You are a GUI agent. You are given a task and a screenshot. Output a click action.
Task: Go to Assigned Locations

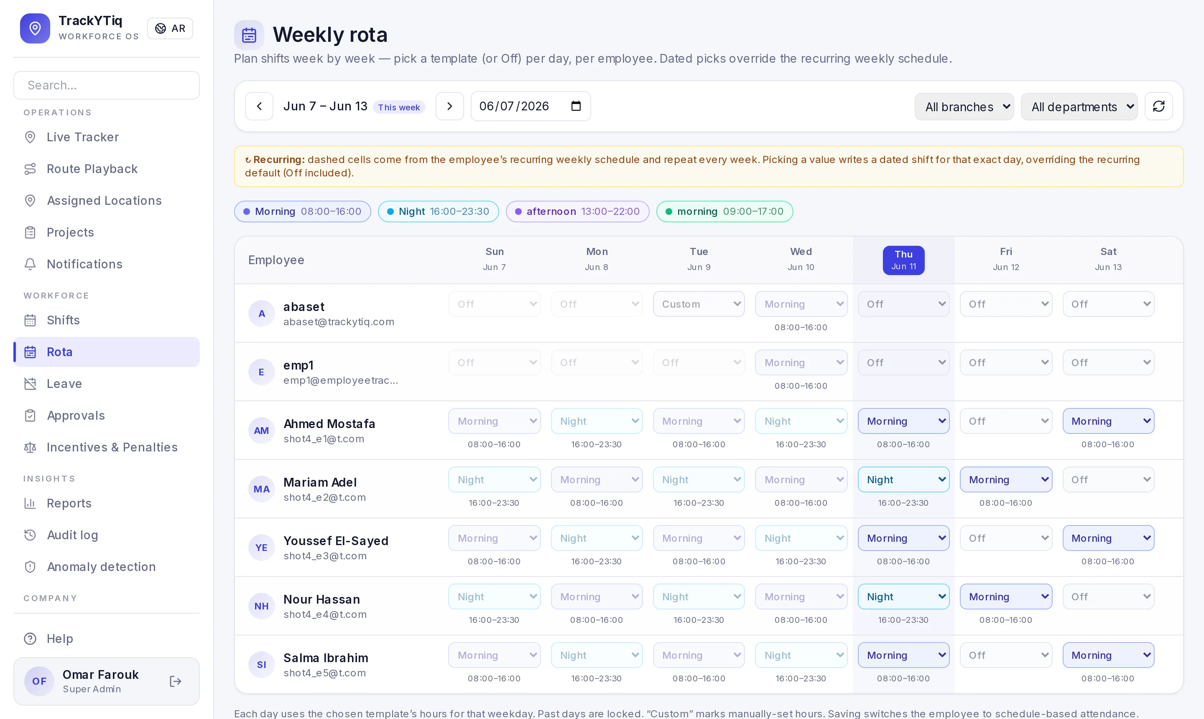(107, 201)
